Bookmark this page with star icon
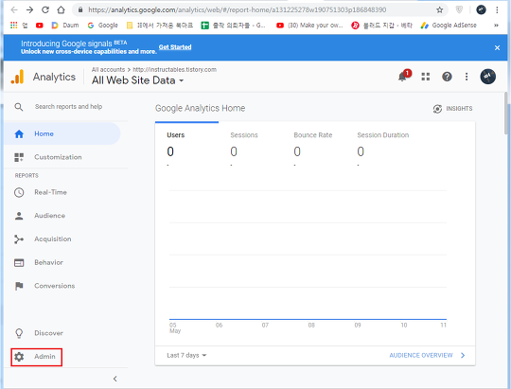Viewport: 511px width, 389px height. pos(440,9)
